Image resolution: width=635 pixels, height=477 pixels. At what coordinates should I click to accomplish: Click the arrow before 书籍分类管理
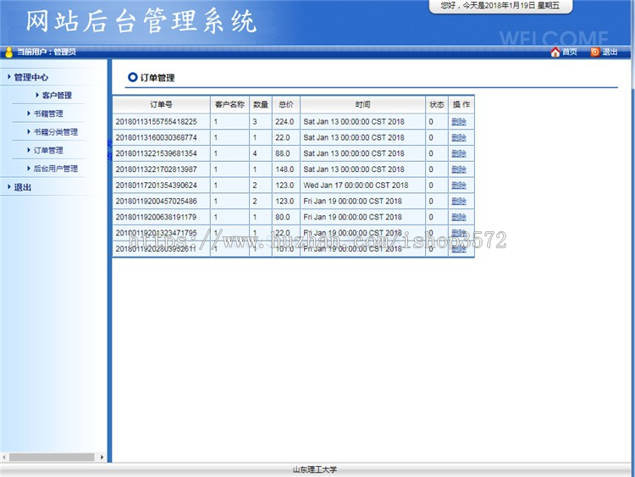[28, 131]
